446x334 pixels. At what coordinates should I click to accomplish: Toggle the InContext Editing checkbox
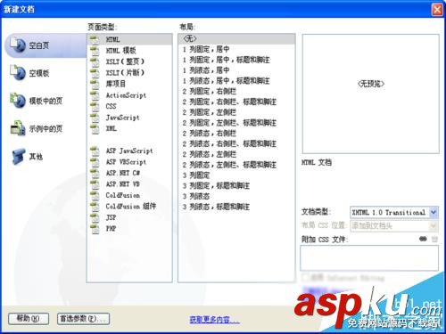click(305, 278)
